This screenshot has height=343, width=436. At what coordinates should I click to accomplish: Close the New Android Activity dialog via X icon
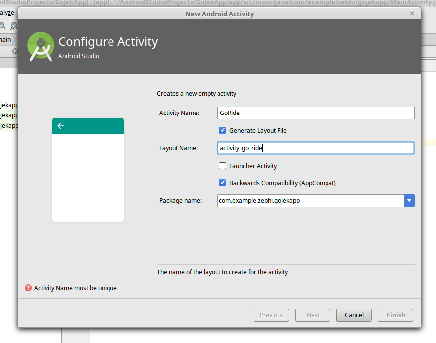[412, 13]
